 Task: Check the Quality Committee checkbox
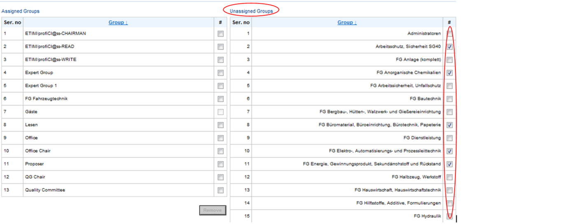(221, 190)
